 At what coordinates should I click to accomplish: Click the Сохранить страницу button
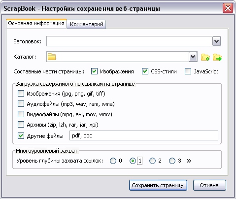click(x=158, y=185)
